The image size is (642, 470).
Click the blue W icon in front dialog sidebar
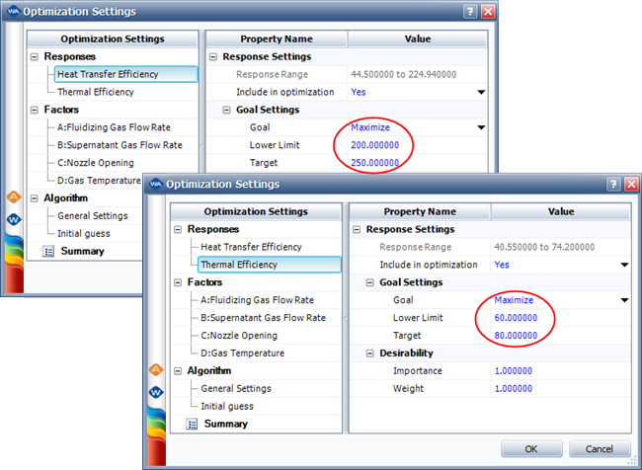pos(155,392)
